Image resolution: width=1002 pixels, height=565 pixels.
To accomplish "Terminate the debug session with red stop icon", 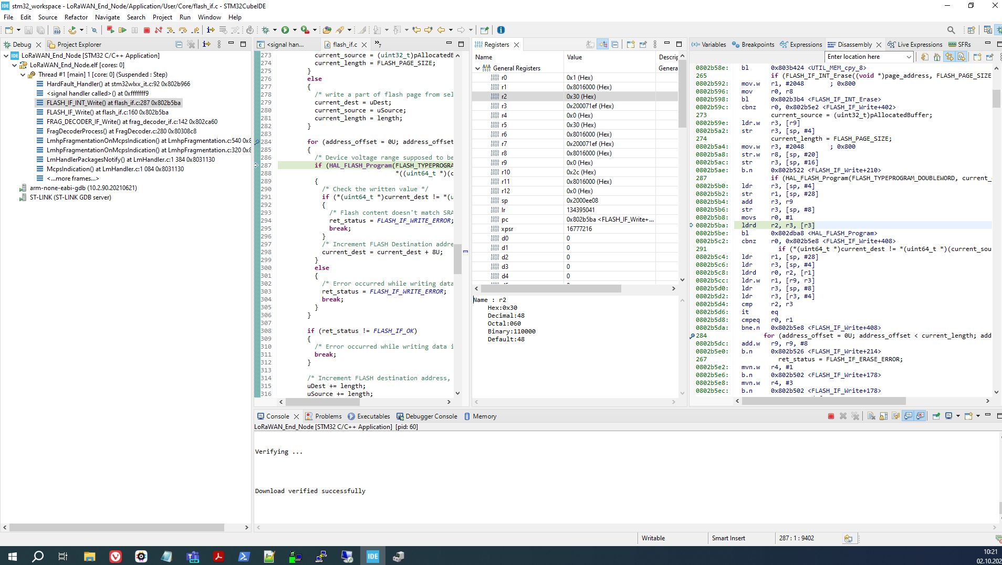I will click(147, 30).
